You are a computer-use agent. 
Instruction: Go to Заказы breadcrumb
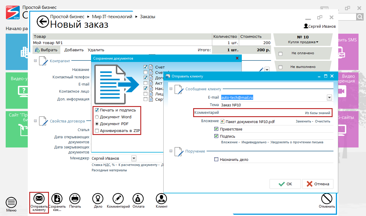point(147,17)
